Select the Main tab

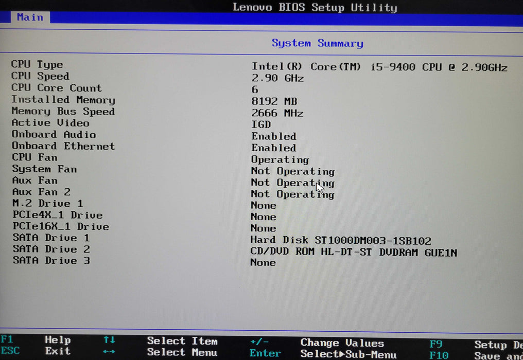(30, 17)
